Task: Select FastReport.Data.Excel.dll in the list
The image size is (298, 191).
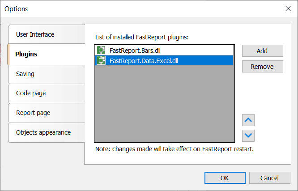Action: pos(164,60)
